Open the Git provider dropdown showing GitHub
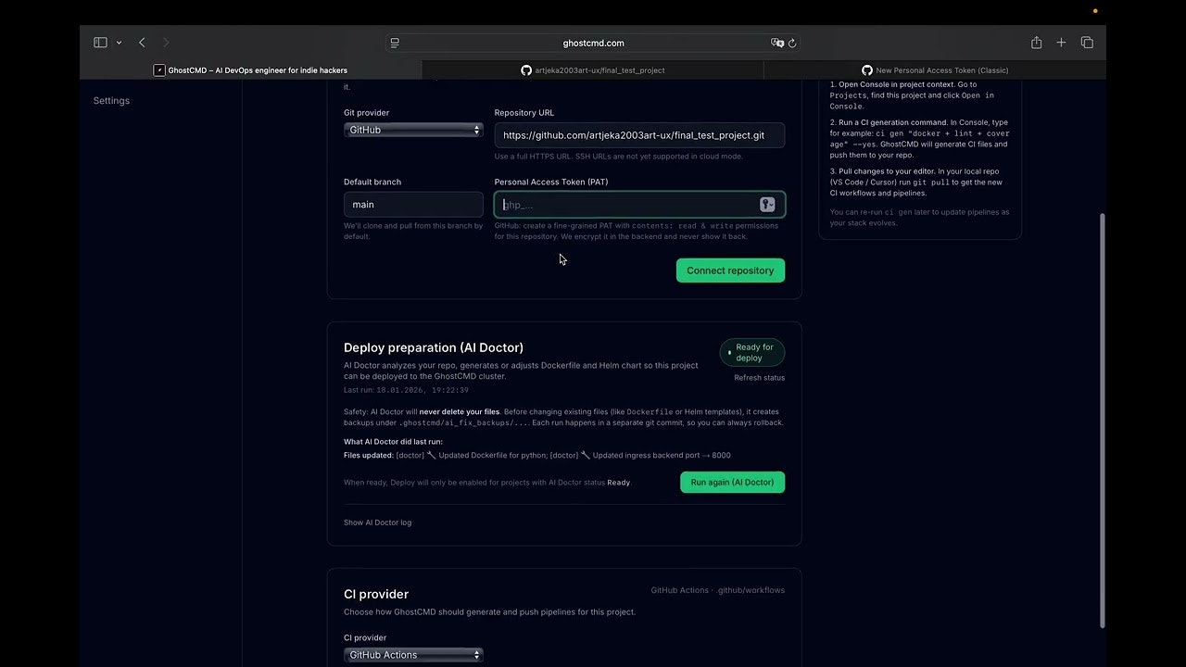The height and width of the screenshot is (667, 1186). (x=412, y=130)
